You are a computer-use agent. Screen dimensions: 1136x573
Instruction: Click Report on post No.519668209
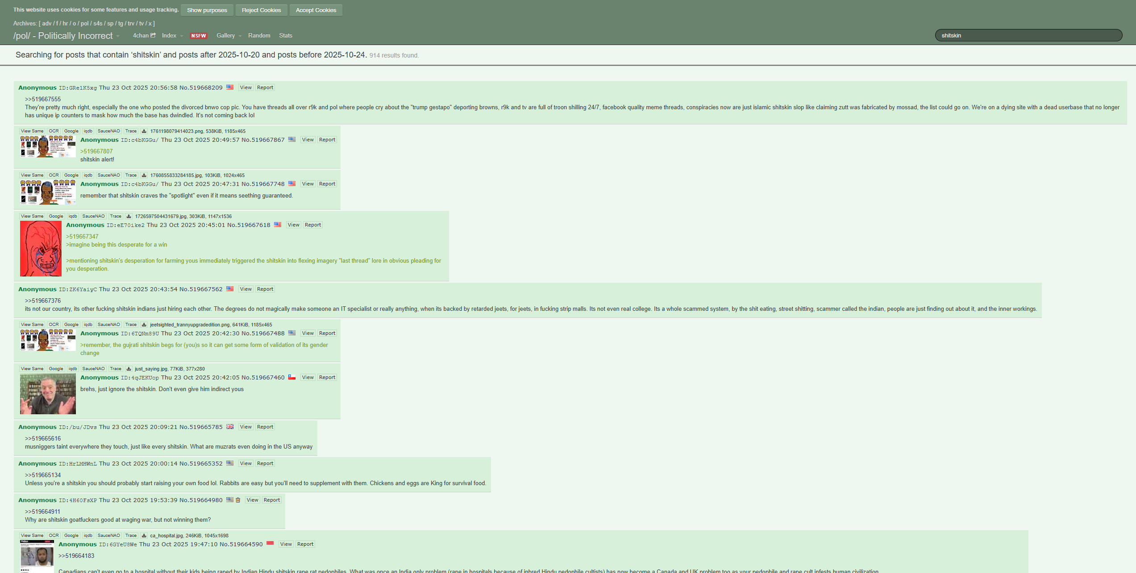pyautogui.click(x=265, y=87)
